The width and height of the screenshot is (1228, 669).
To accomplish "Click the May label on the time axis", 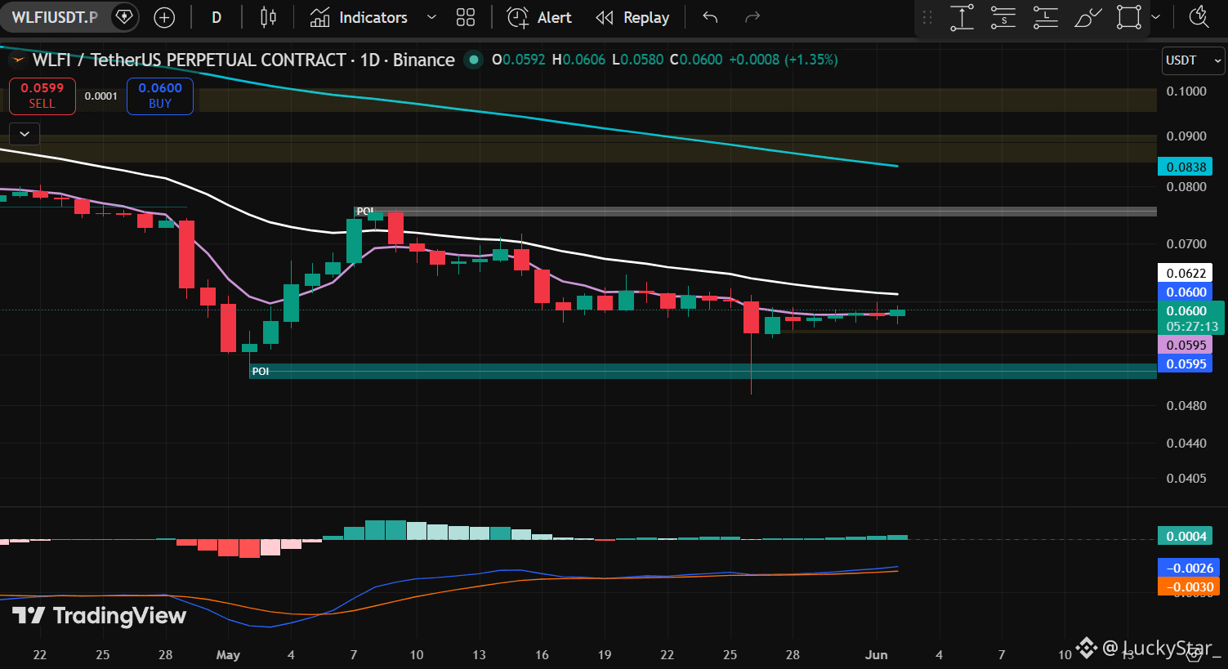I will [x=228, y=654].
